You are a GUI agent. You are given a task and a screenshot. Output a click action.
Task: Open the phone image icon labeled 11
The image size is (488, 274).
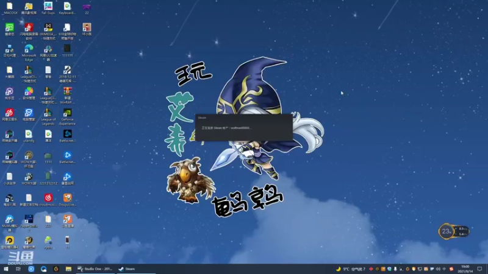click(x=67, y=242)
